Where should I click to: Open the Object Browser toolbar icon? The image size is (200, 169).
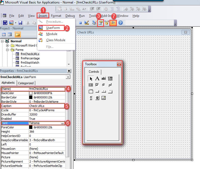[107, 23]
